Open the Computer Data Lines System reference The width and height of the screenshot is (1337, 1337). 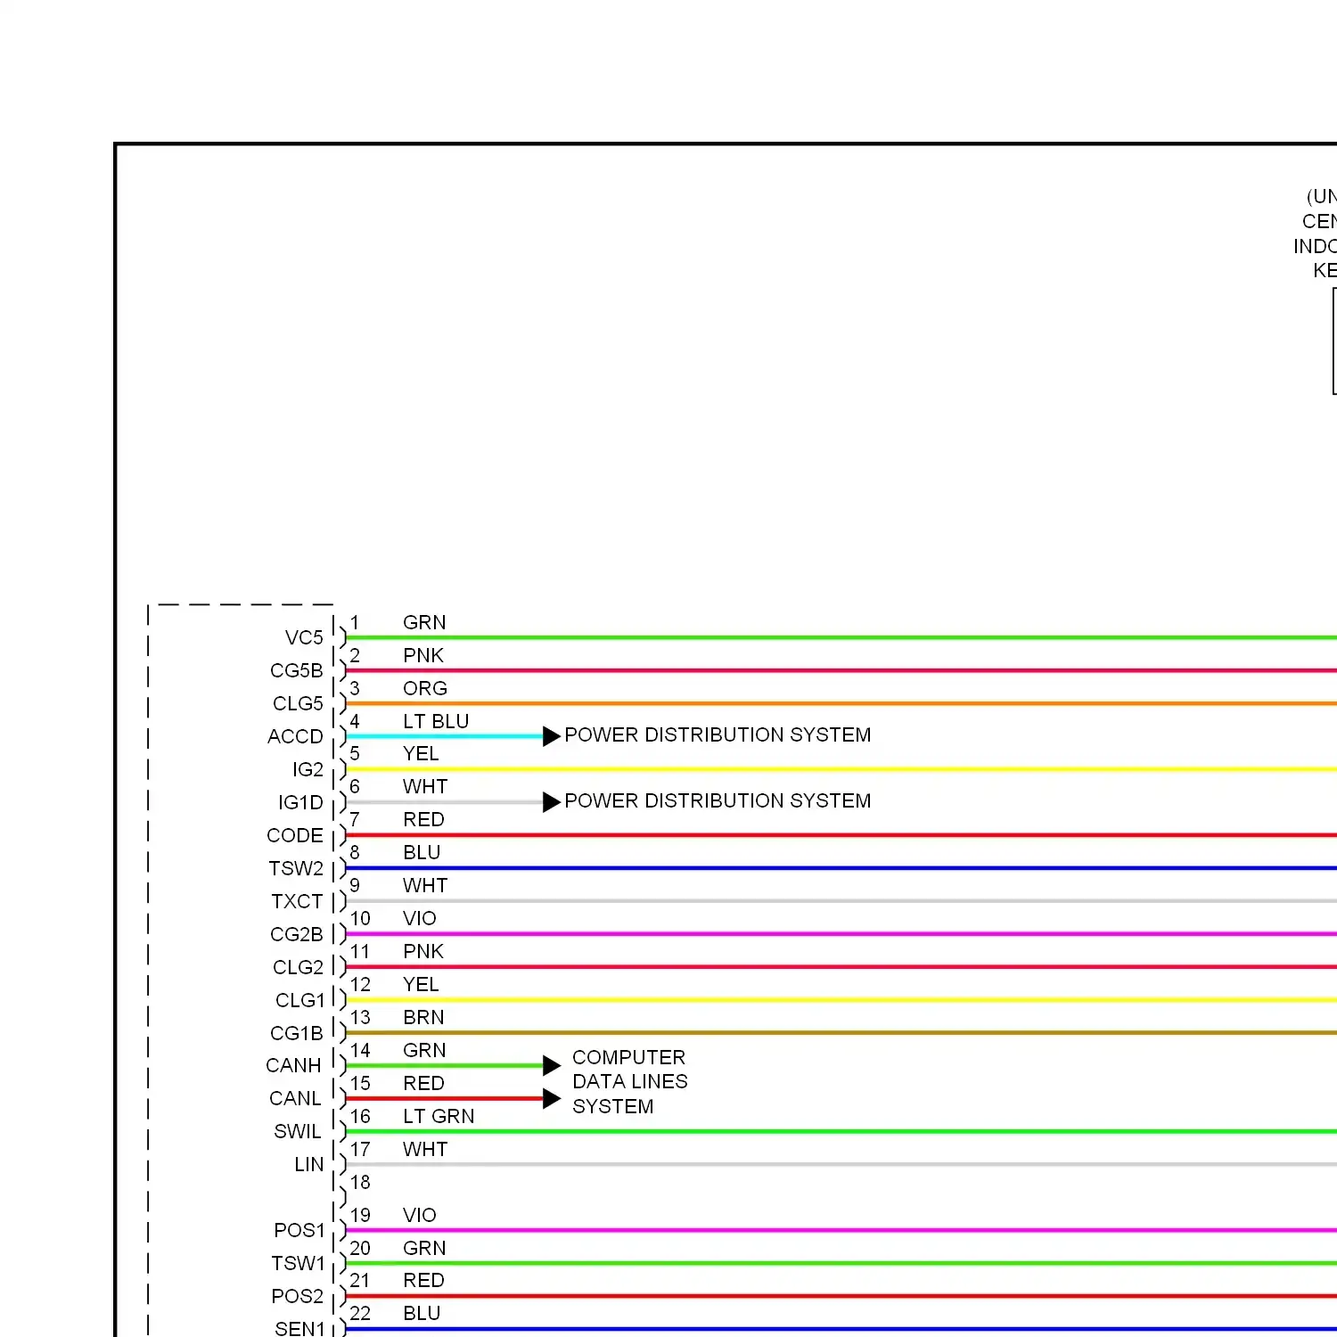coord(630,1082)
